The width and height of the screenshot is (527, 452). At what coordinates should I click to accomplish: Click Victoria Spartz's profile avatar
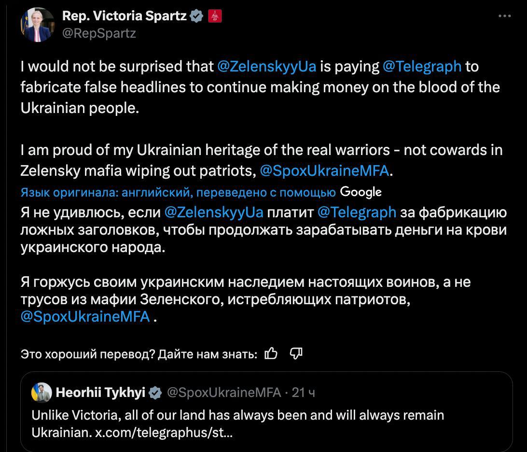click(x=38, y=24)
